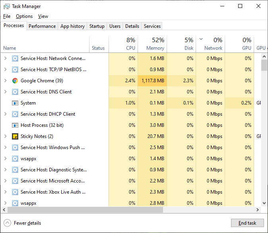Viewport: 268px width, 233px height.
Task: Open the Options menu
Action: point(24,16)
